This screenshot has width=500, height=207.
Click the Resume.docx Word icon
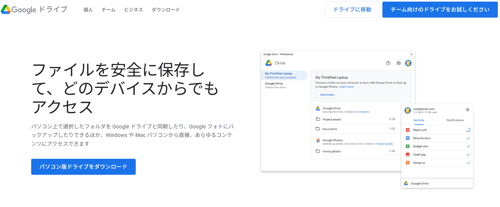pos(408,138)
